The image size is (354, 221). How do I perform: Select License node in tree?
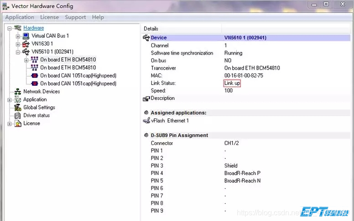(x=31, y=123)
